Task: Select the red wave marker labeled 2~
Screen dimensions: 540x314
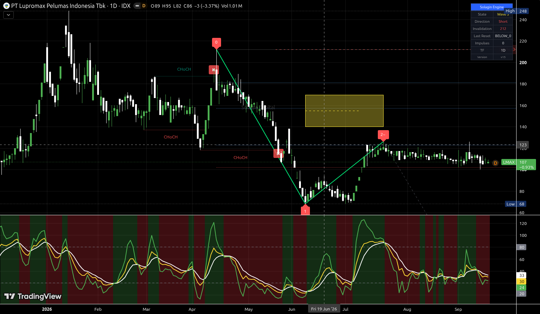Action: [383, 135]
